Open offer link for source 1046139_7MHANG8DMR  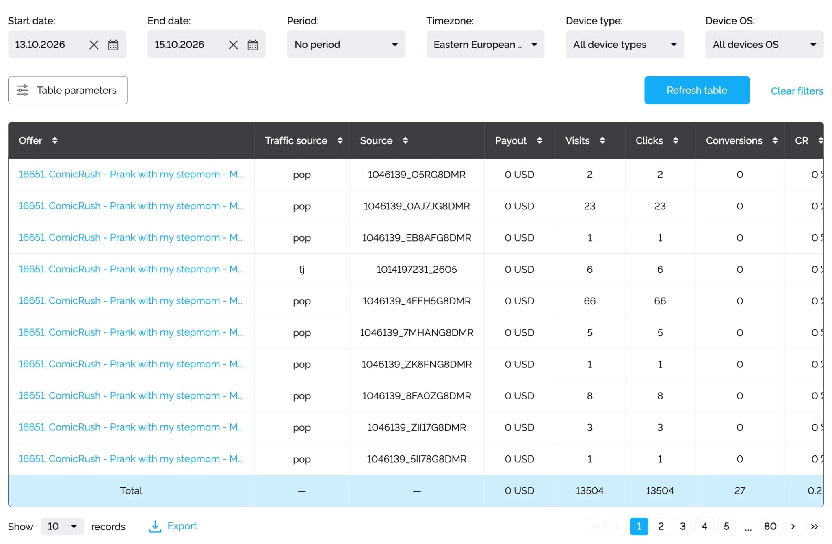point(130,332)
